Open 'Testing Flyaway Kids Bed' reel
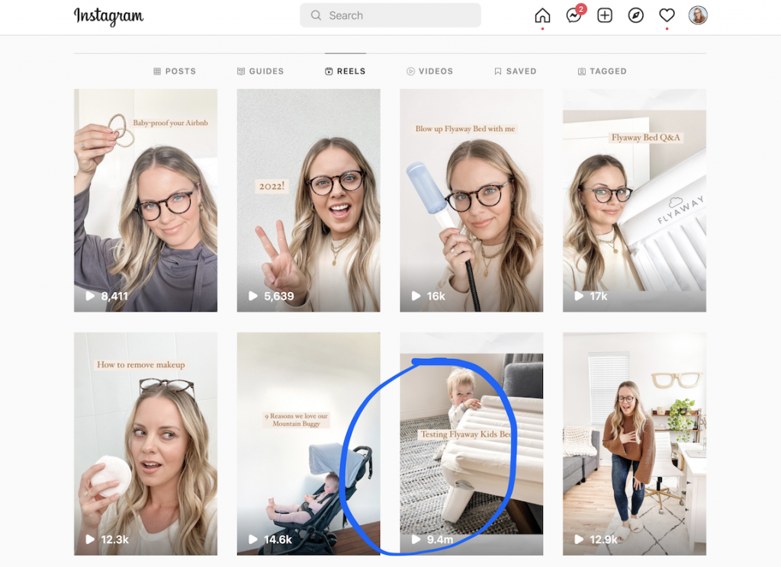The height and width of the screenshot is (567, 781). [471, 444]
